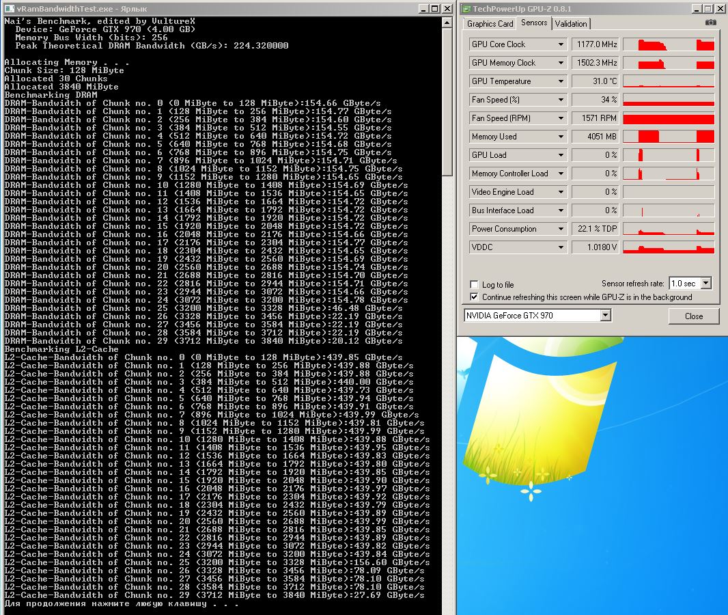Click the L2-Cache chunk no. 3 440.00 GByte/s line
728x615 pixels.
tap(209, 382)
